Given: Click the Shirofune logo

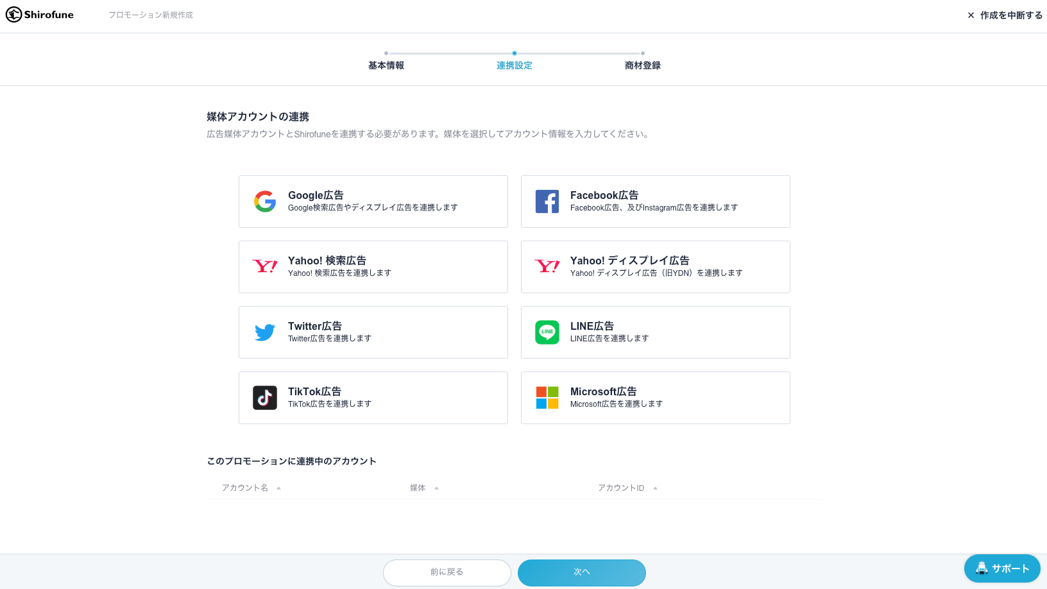Looking at the screenshot, I should (40, 15).
